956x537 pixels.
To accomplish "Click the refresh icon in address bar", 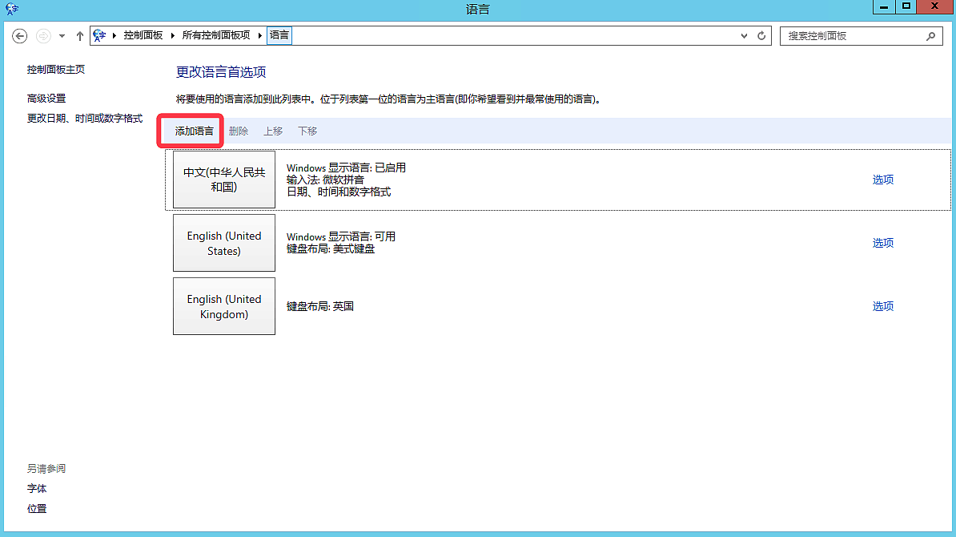I will click(762, 36).
